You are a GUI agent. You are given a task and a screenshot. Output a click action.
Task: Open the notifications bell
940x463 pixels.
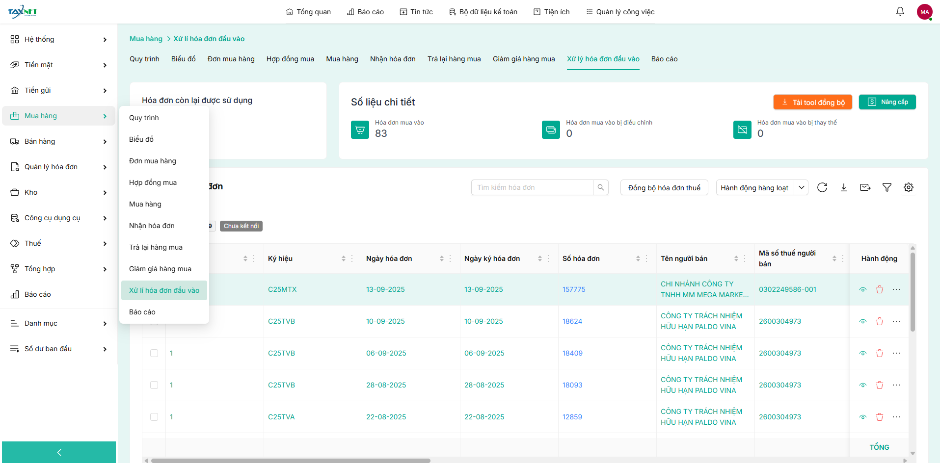[900, 11]
